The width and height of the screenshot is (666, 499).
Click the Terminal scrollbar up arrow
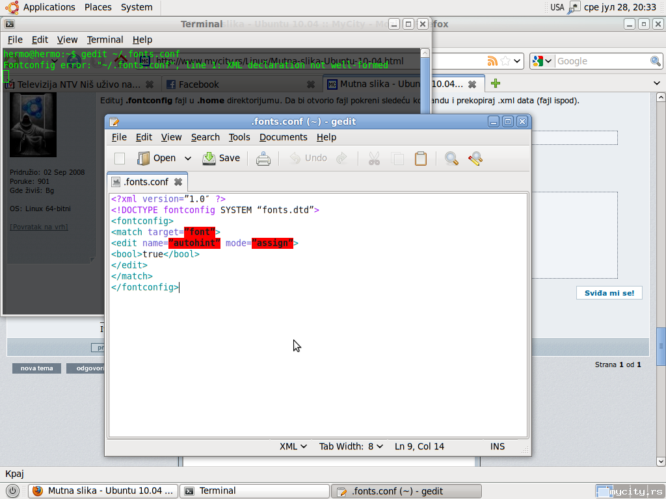425,53
